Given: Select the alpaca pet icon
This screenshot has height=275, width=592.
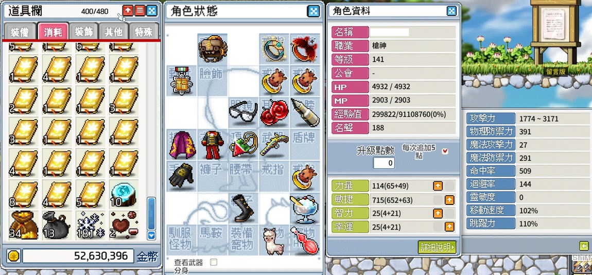Looking at the screenshot, I should [274, 240].
